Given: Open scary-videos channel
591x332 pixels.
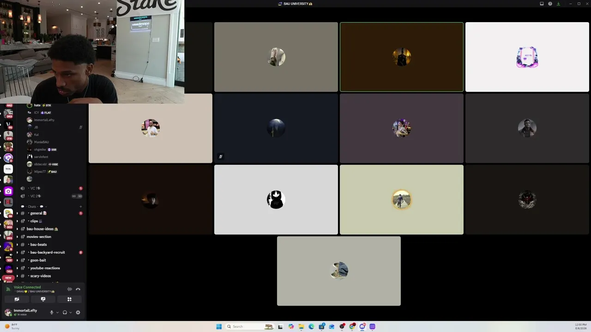Looking at the screenshot, I should tap(51, 276).
